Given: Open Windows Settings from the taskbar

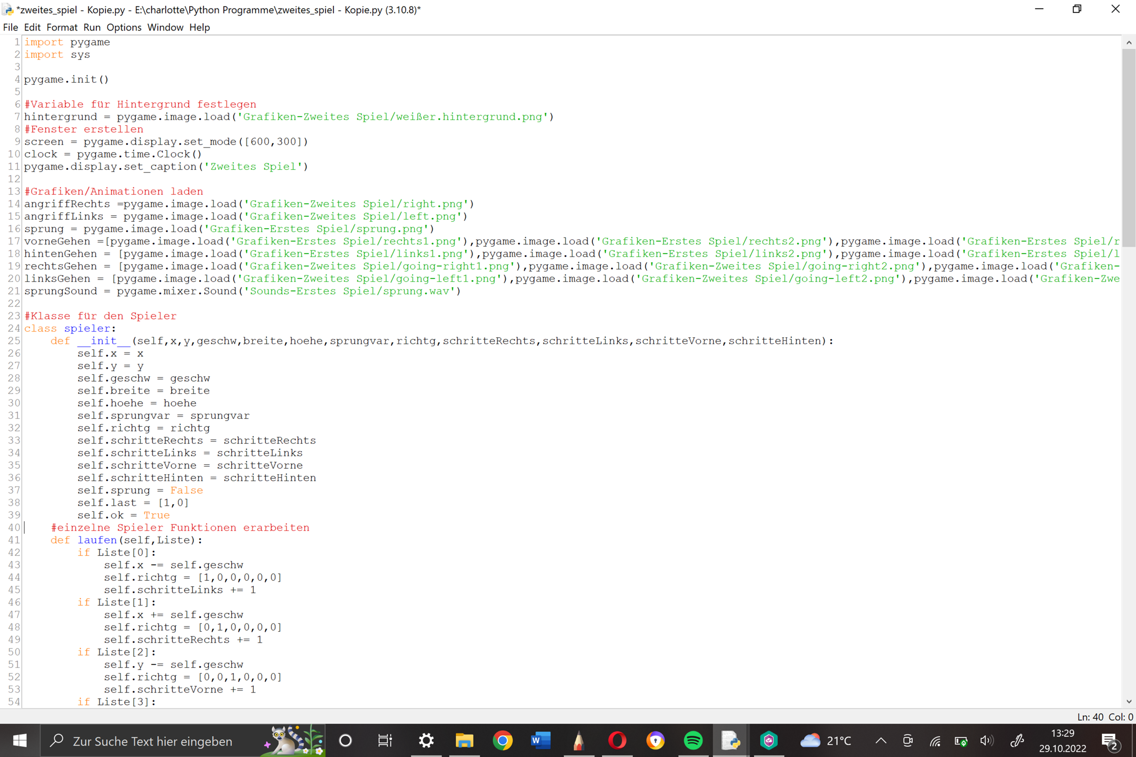Looking at the screenshot, I should [426, 740].
